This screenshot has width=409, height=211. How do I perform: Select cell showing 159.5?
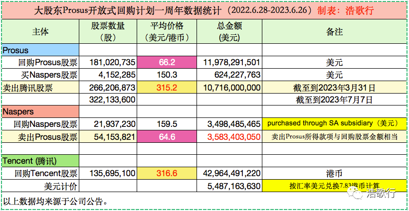[x=167, y=123]
